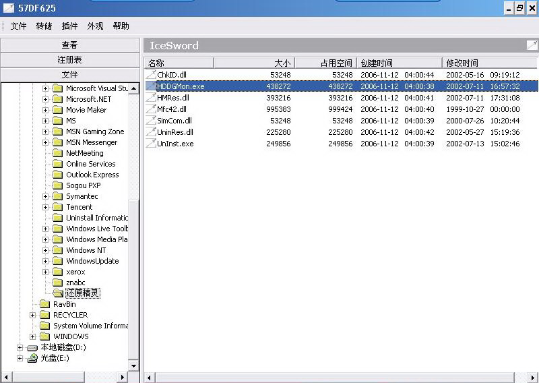The height and width of the screenshot is (383, 539).
Task: Expand the Windows Media Player folder
Action: (45, 239)
